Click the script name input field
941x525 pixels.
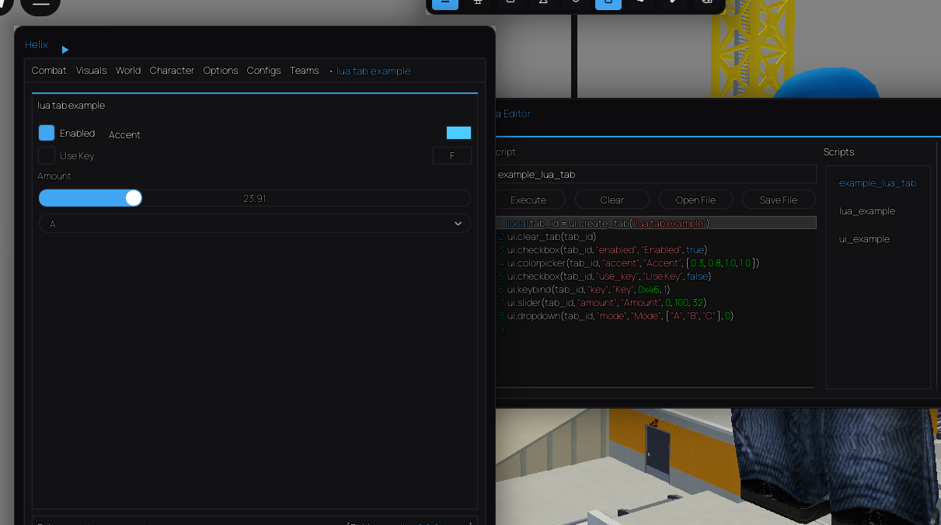(x=654, y=175)
